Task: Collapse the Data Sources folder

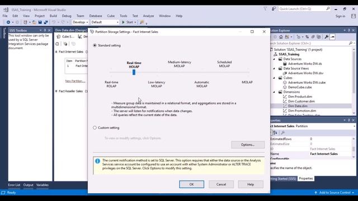Action: (x=274, y=59)
